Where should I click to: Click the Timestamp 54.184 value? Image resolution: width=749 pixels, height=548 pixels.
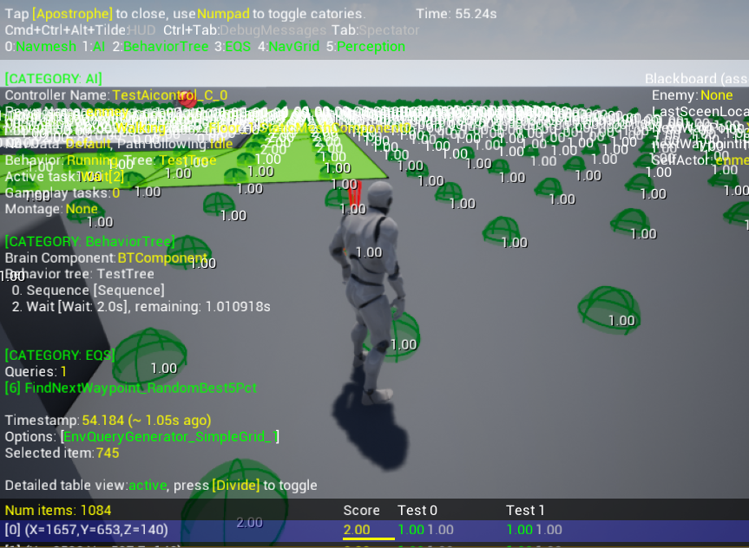(x=147, y=420)
